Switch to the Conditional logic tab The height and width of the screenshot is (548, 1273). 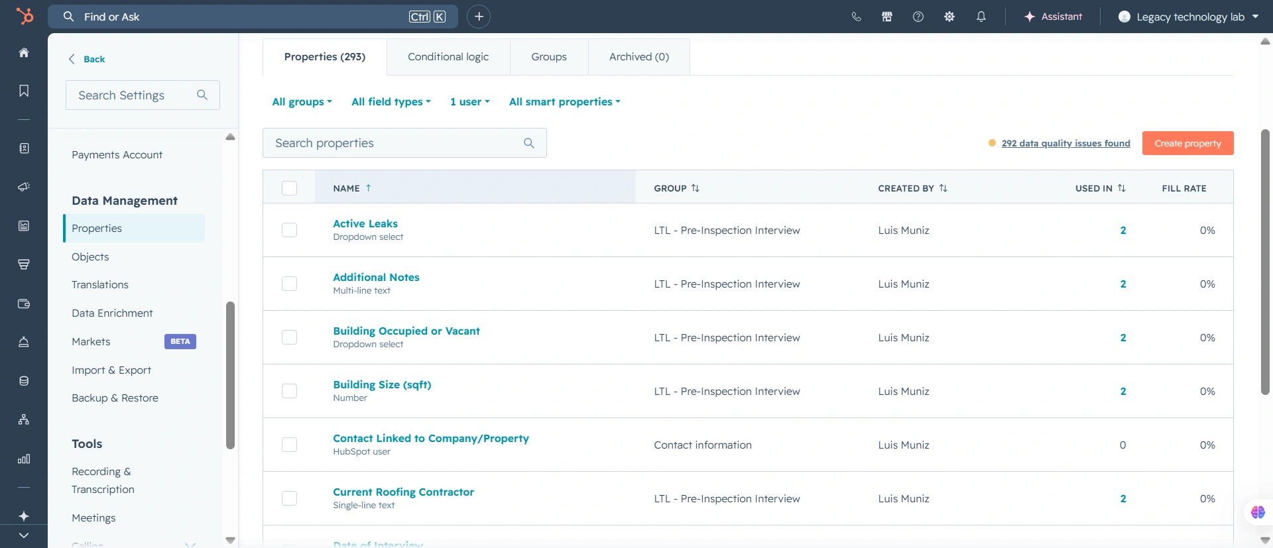tap(448, 57)
